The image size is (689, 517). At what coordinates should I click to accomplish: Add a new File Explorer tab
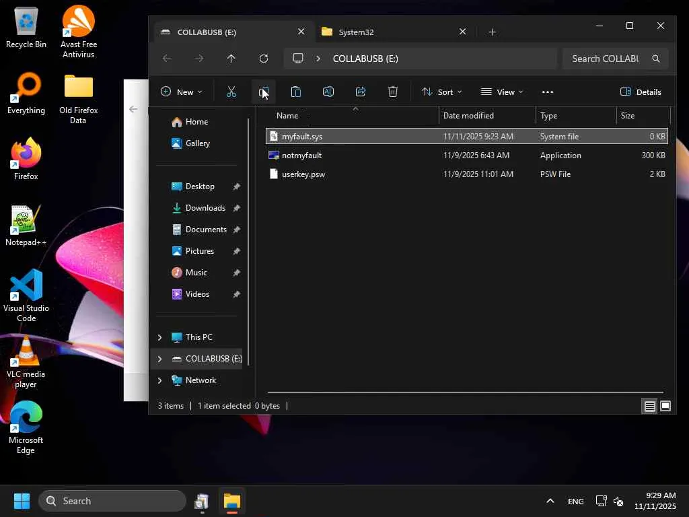[493, 32]
